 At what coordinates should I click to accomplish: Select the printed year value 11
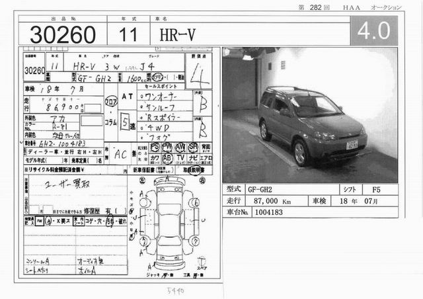tap(128, 34)
